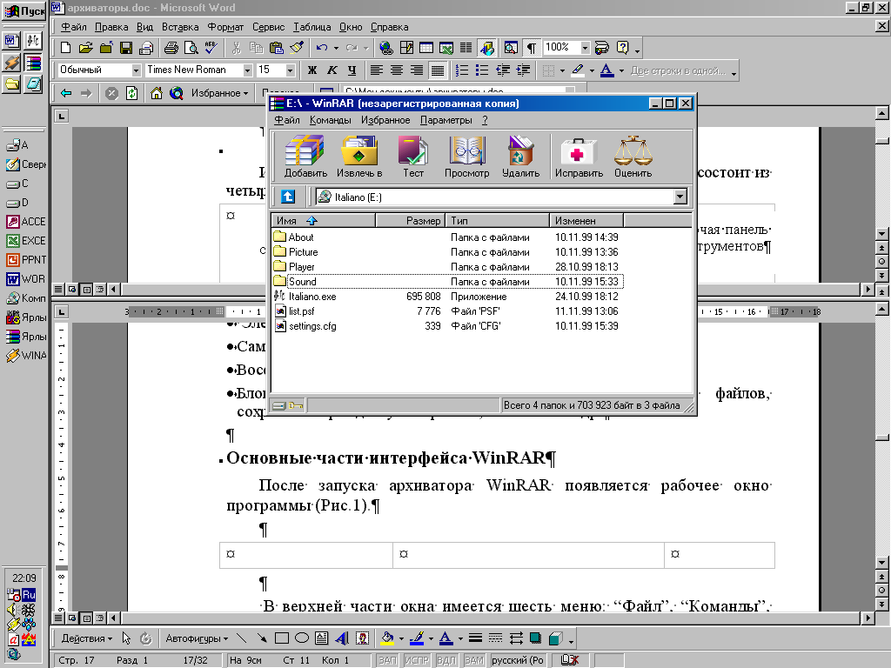Expand the Italiano (E:) drive dropdown in WinRAR
This screenshot has width=891, height=668.
680,197
